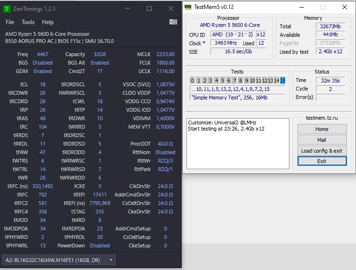The width and height of the screenshot is (356, 270).
Task: Open the Tools menu in ZenTimings
Action: [x=28, y=22]
